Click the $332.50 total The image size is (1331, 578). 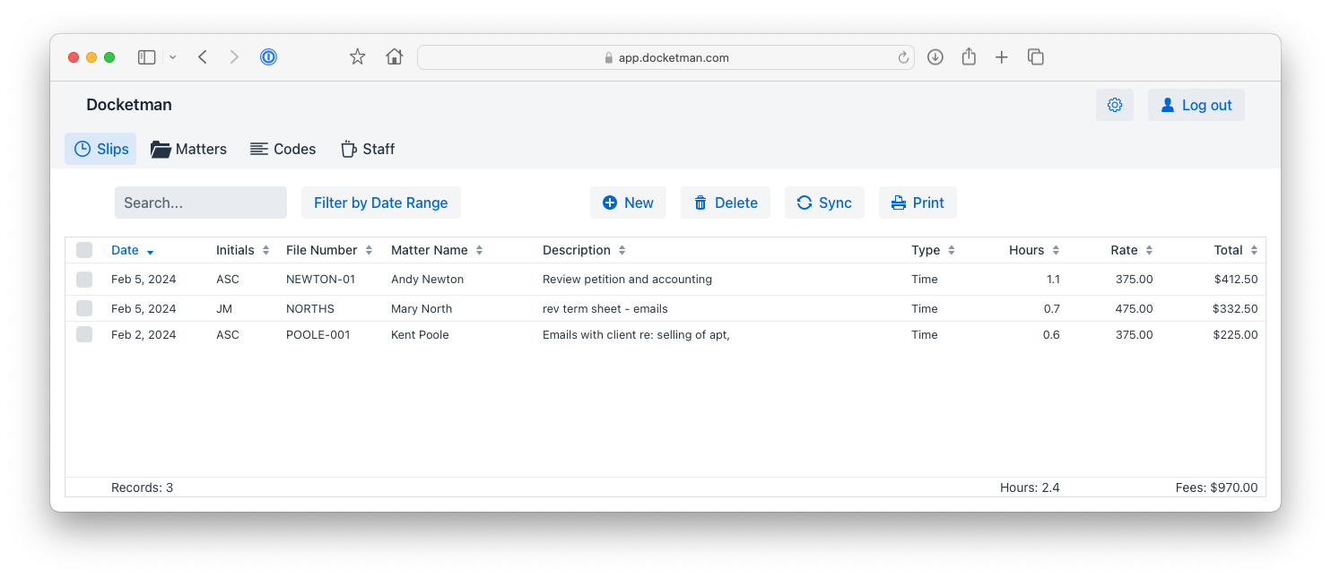pos(1235,308)
